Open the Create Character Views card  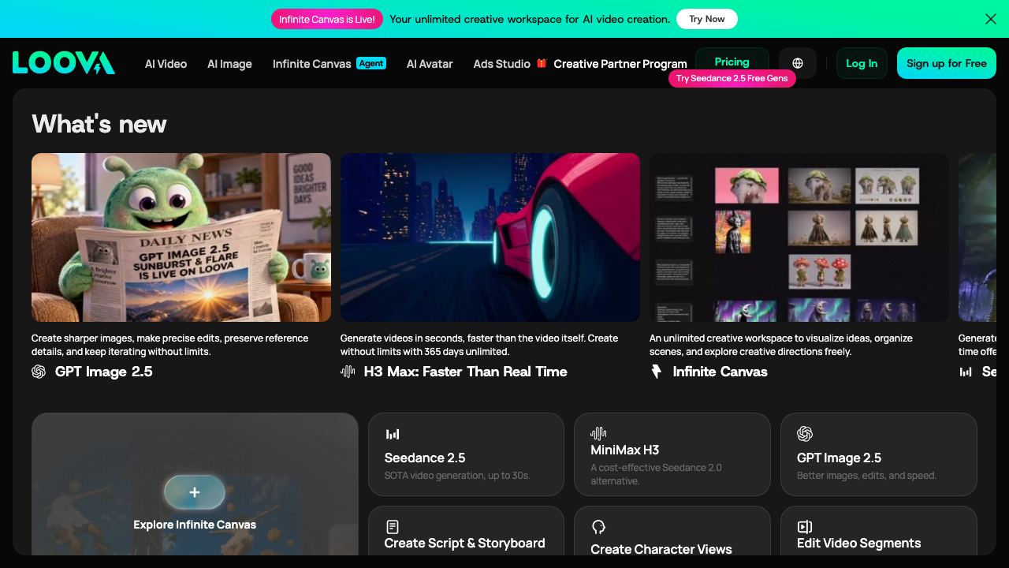[672, 530]
